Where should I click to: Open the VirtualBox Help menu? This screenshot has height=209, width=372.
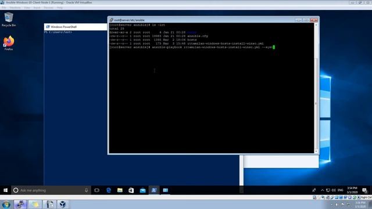[59, 8]
